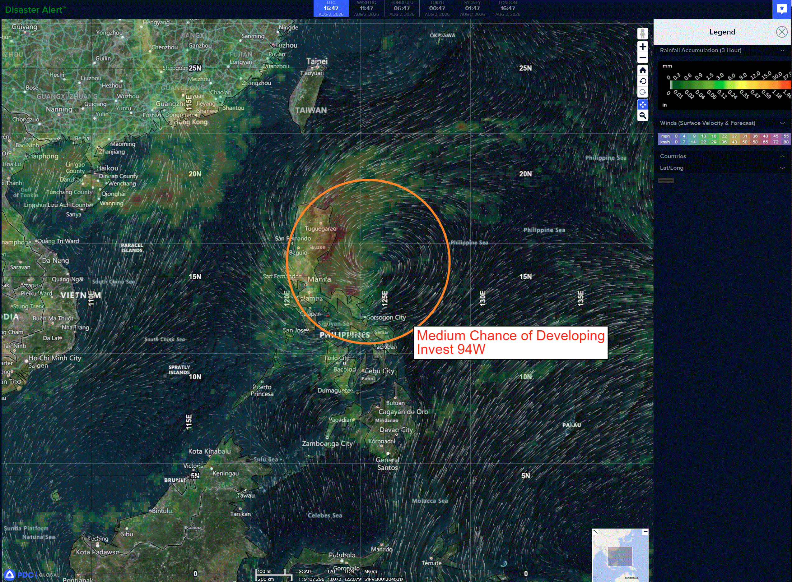Click the Kuching map label
The height and width of the screenshot is (582, 792).
pyautogui.click(x=98, y=539)
